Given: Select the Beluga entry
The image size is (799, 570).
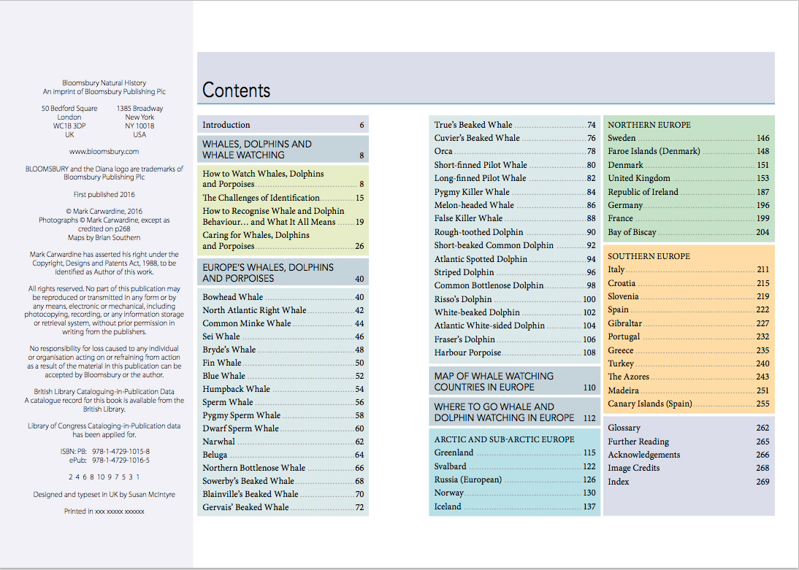Looking at the screenshot, I should click(x=283, y=455).
